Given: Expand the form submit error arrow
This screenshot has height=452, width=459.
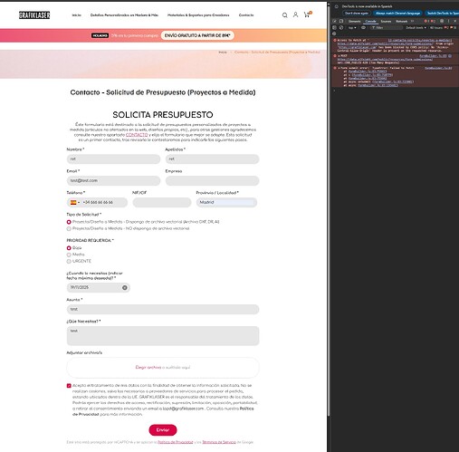Looking at the screenshot, I should click(x=339, y=68).
